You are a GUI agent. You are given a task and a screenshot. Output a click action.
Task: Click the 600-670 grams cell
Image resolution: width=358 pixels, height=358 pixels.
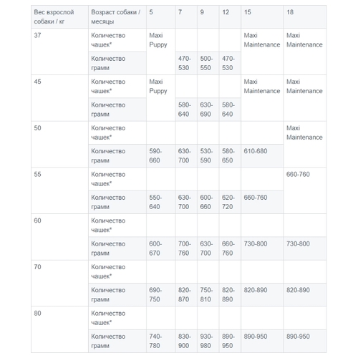pyautogui.click(x=161, y=248)
